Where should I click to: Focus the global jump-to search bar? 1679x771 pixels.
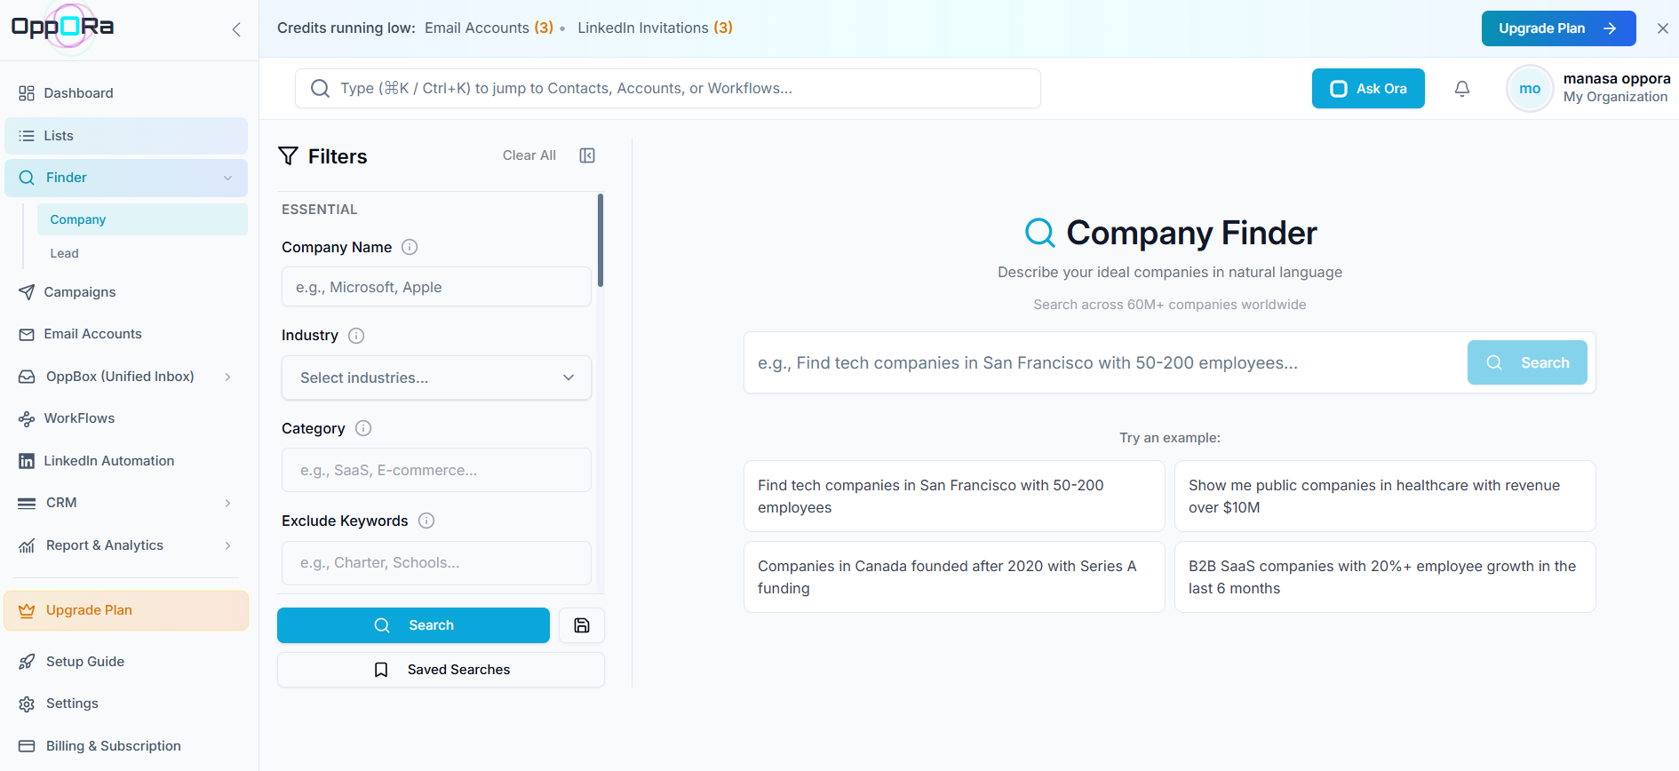pos(668,89)
